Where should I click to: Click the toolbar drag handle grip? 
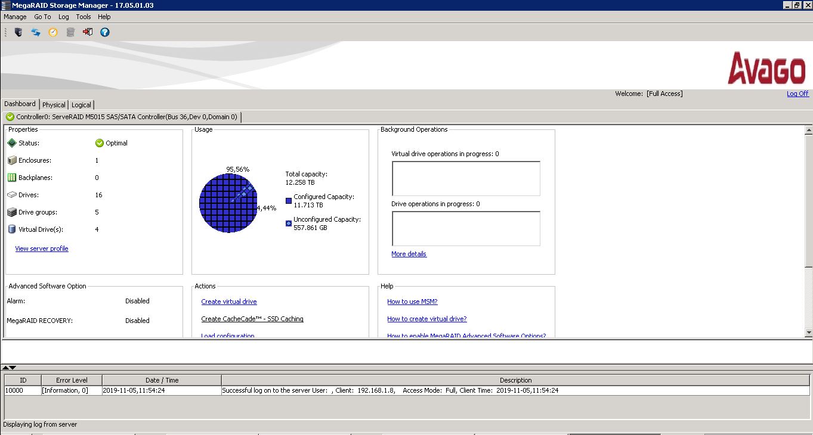pyautogui.click(x=5, y=32)
